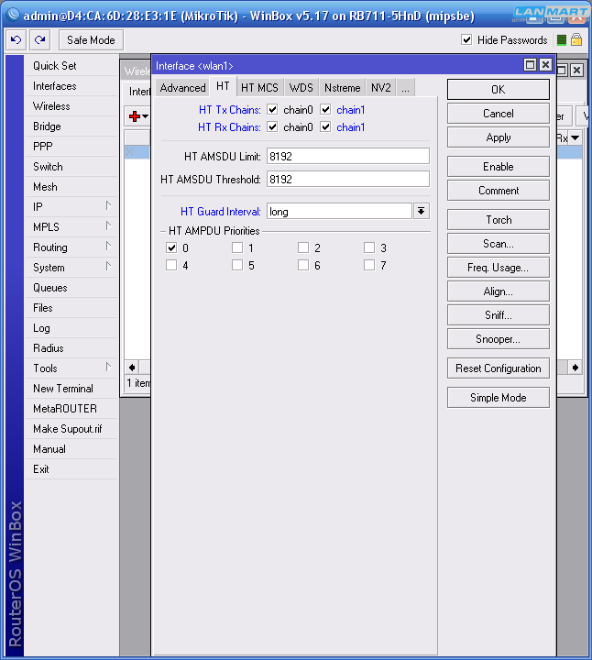This screenshot has width=592, height=660.
Task: Toggle Hide Passwords checkbox
Action: (466, 40)
